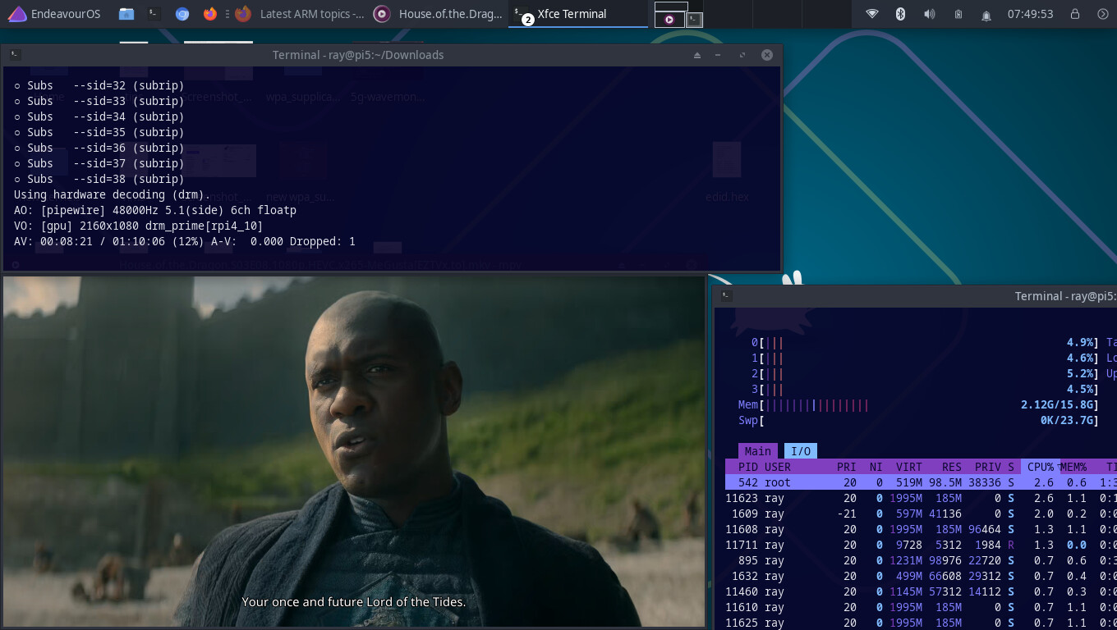1117x630 pixels.
Task: Click the AV playback status line
Action: pyautogui.click(x=185, y=241)
